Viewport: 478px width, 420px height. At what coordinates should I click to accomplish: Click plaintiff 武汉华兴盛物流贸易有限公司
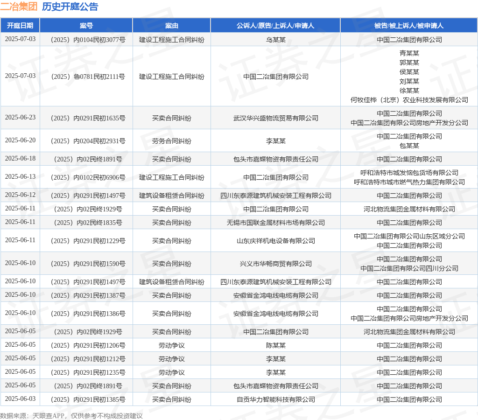pos(275,118)
